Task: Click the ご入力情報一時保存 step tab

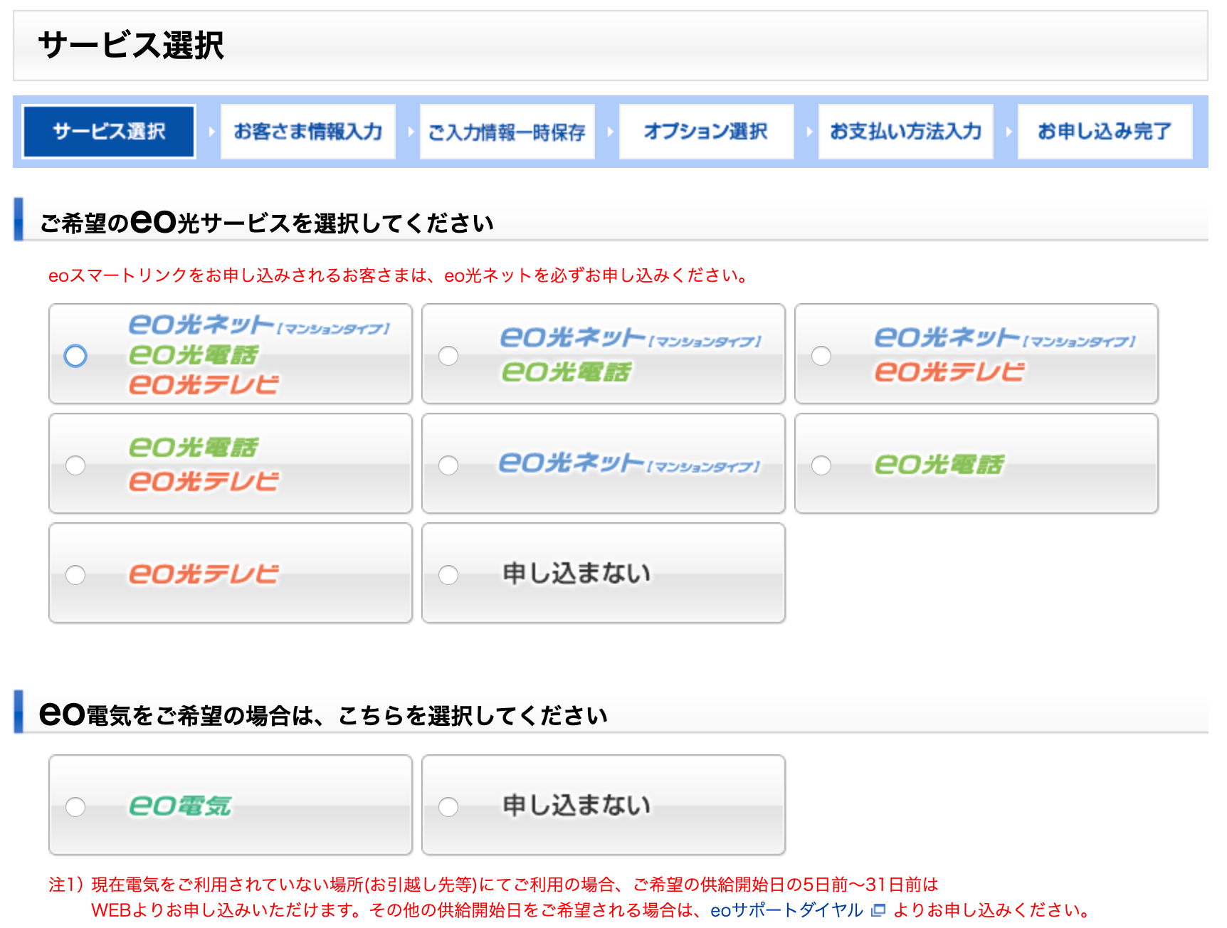Action: (507, 132)
